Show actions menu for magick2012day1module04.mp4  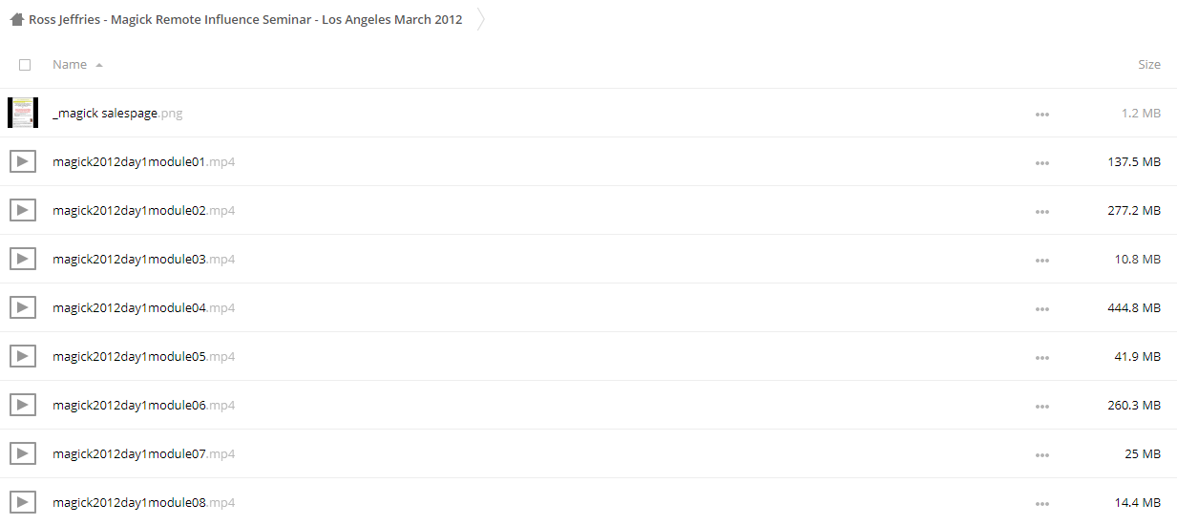[1041, 308]
